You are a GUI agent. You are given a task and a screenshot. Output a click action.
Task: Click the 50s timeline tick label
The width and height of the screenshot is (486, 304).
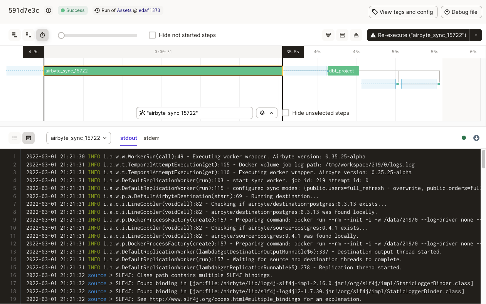click(x=396, y=52)
